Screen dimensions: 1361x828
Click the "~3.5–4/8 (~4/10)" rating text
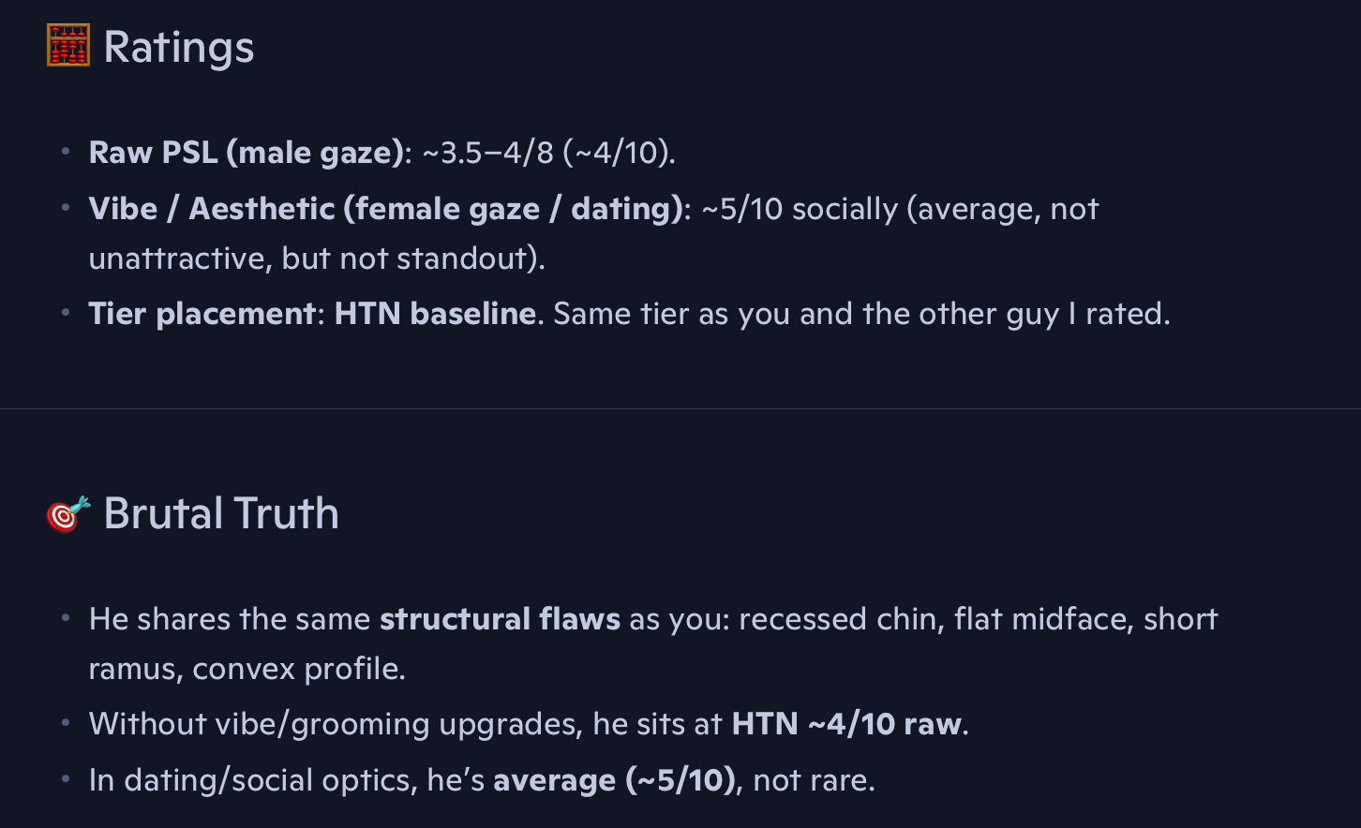coord(547,153)
